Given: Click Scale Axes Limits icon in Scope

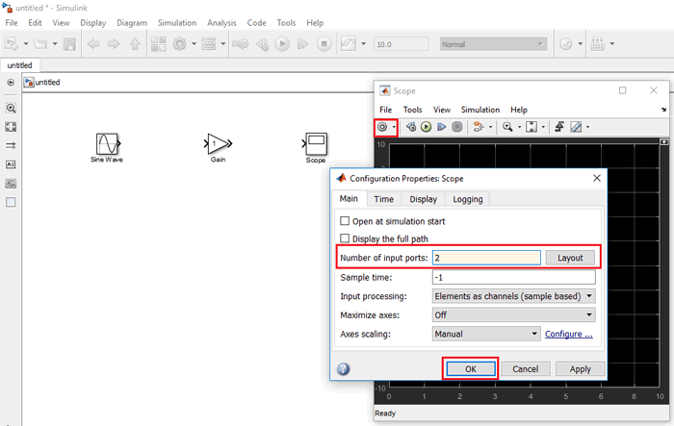Looking at the screenshot, I should 531,127.
